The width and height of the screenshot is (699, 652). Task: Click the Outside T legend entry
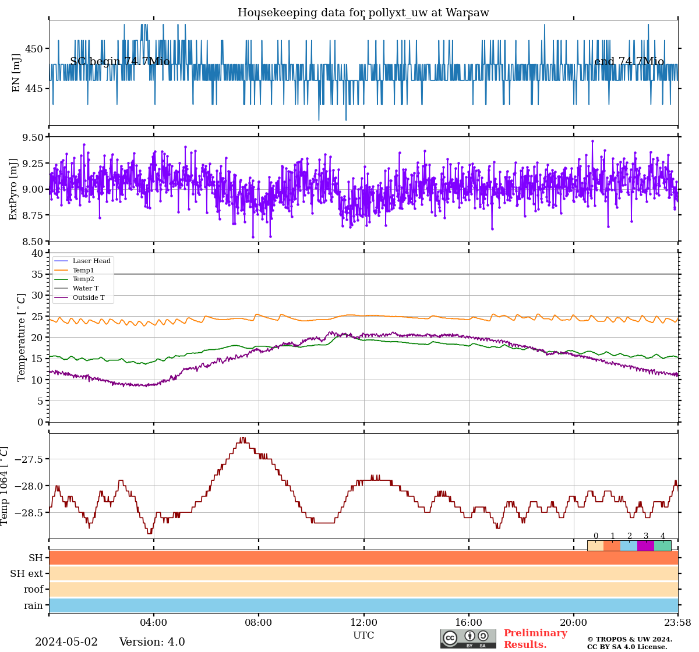[79, 297]
